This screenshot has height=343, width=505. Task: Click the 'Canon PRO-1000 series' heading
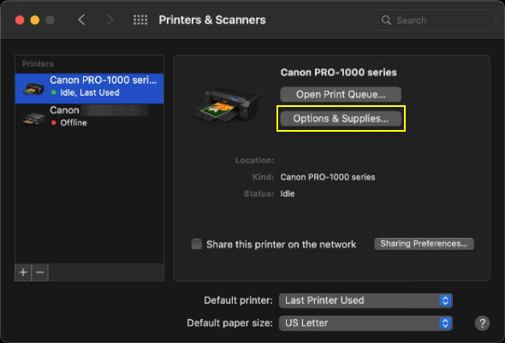pos(338,73)
